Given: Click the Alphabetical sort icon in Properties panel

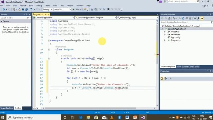Looking at the screenshot, I should click(x=166, y=79).
